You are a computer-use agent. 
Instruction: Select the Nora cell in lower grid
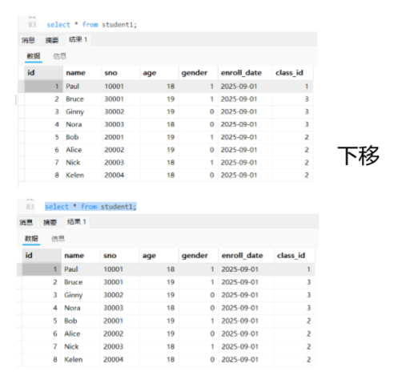tap(81, 308)
